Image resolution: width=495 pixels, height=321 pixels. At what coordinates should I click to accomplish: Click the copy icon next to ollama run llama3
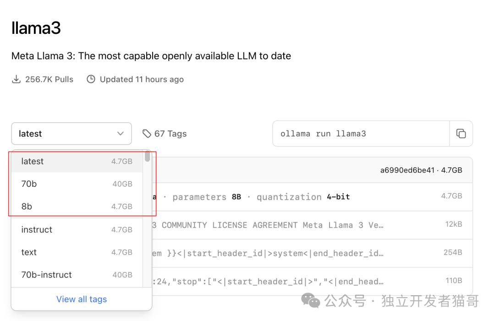click(x=461, y=133)
